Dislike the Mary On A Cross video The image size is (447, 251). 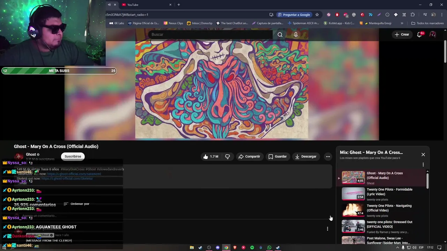point(227,157)
